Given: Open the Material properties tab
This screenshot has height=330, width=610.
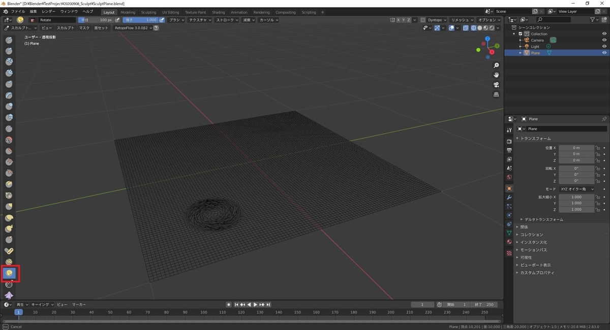Looking at the screenshot, I should (509, 242).
